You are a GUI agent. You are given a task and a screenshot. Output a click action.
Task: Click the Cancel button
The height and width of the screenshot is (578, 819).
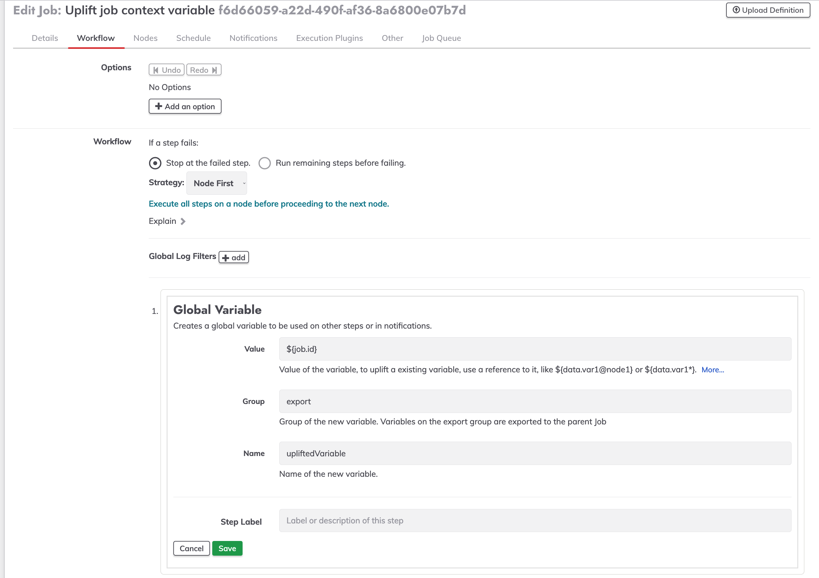pos(191,548)
